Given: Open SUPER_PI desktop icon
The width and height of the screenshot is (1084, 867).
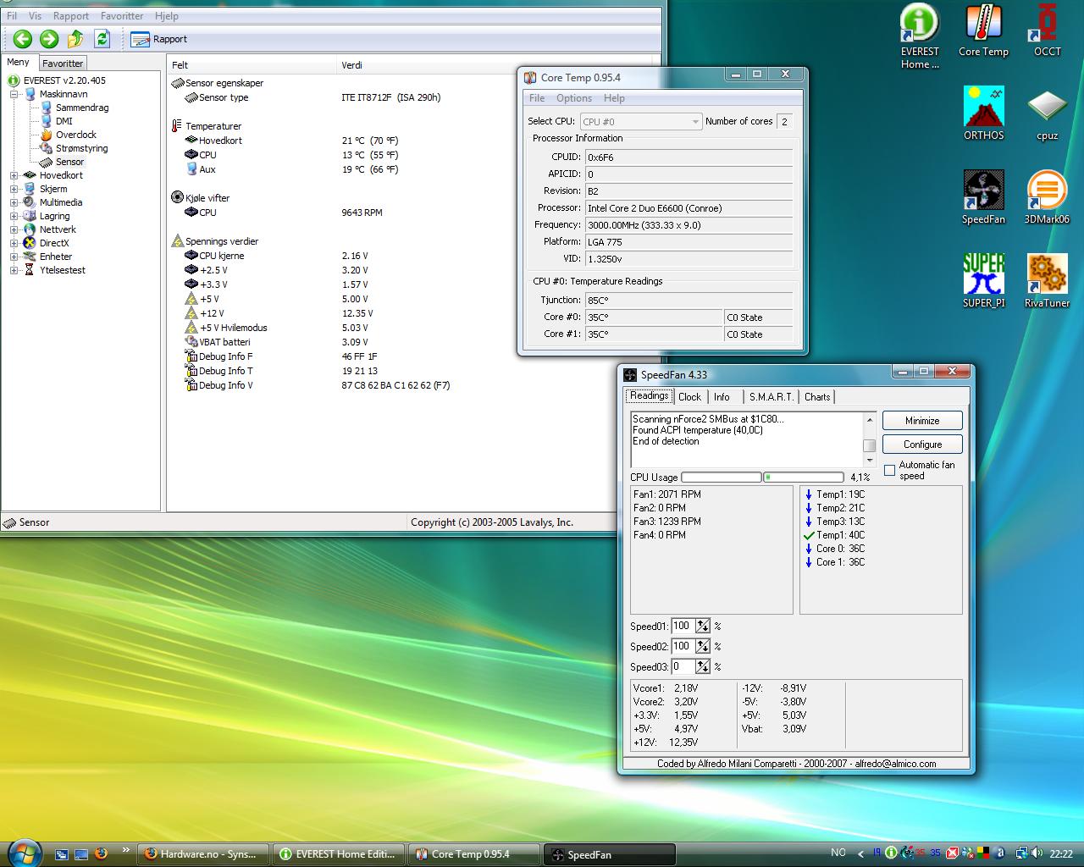Looking at the screenshot, I should [983, 281].
